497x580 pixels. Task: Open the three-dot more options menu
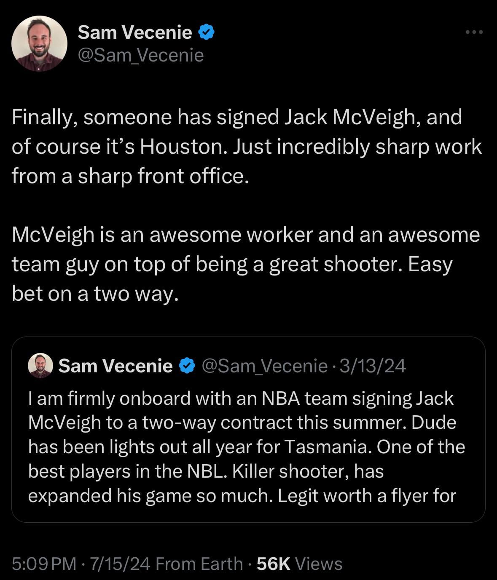[x=474, y=32]
